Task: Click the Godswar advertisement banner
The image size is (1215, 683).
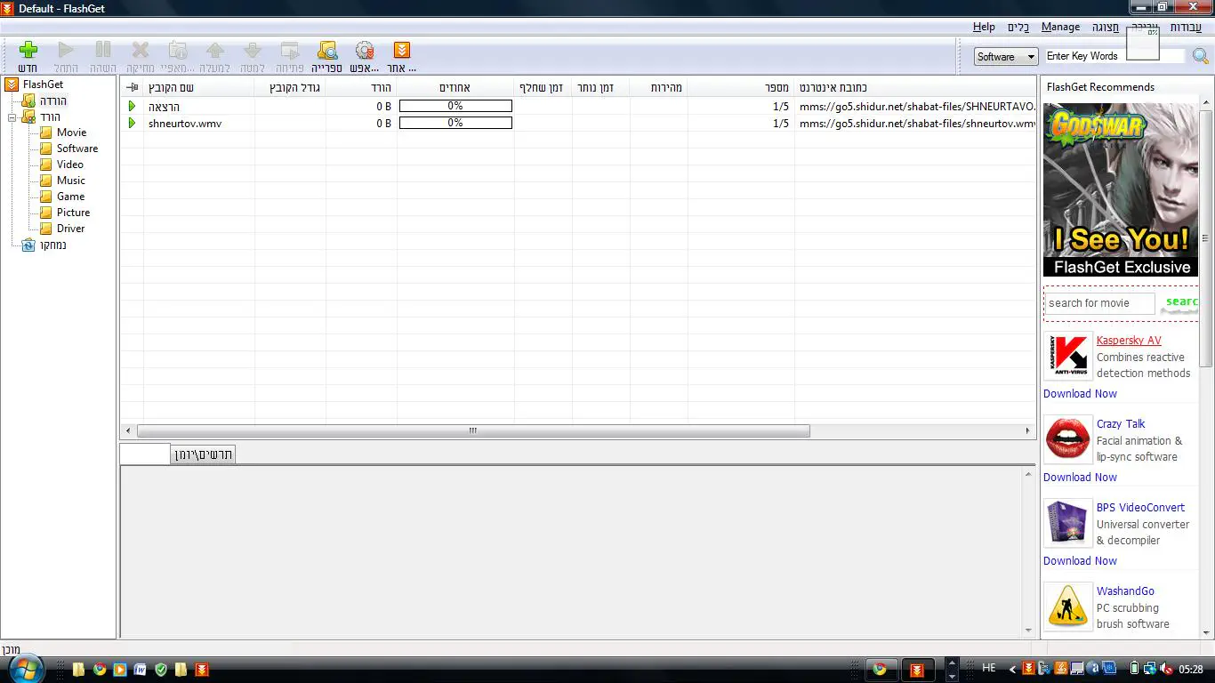Action: (1120, 189)
